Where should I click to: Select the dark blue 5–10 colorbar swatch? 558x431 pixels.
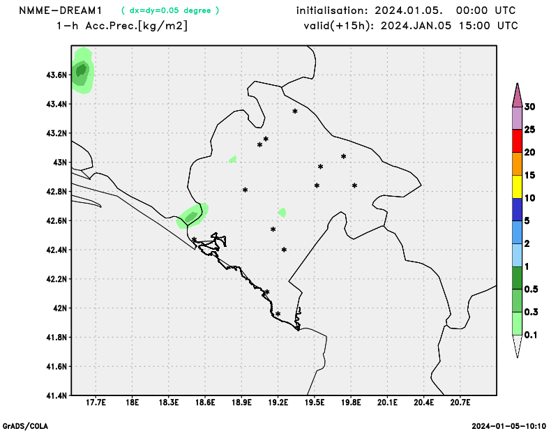tap(517, 209)
